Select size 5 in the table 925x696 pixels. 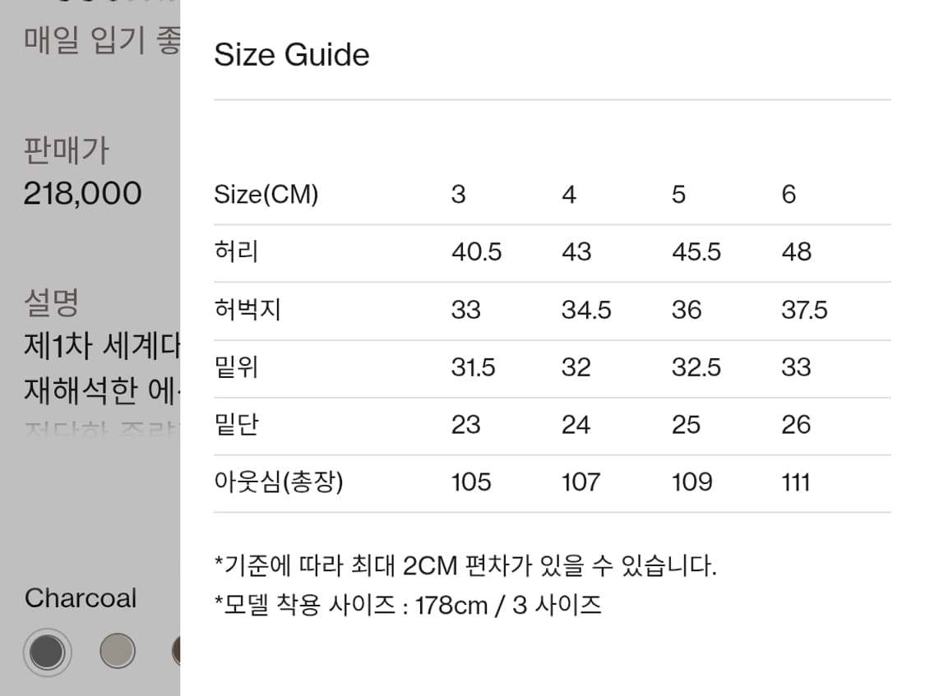pyautogui.click(x=678, y=194)
